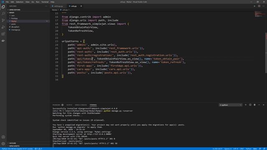Click line and column indicator in status bar
267x150 pixels.
click(217, 149)
